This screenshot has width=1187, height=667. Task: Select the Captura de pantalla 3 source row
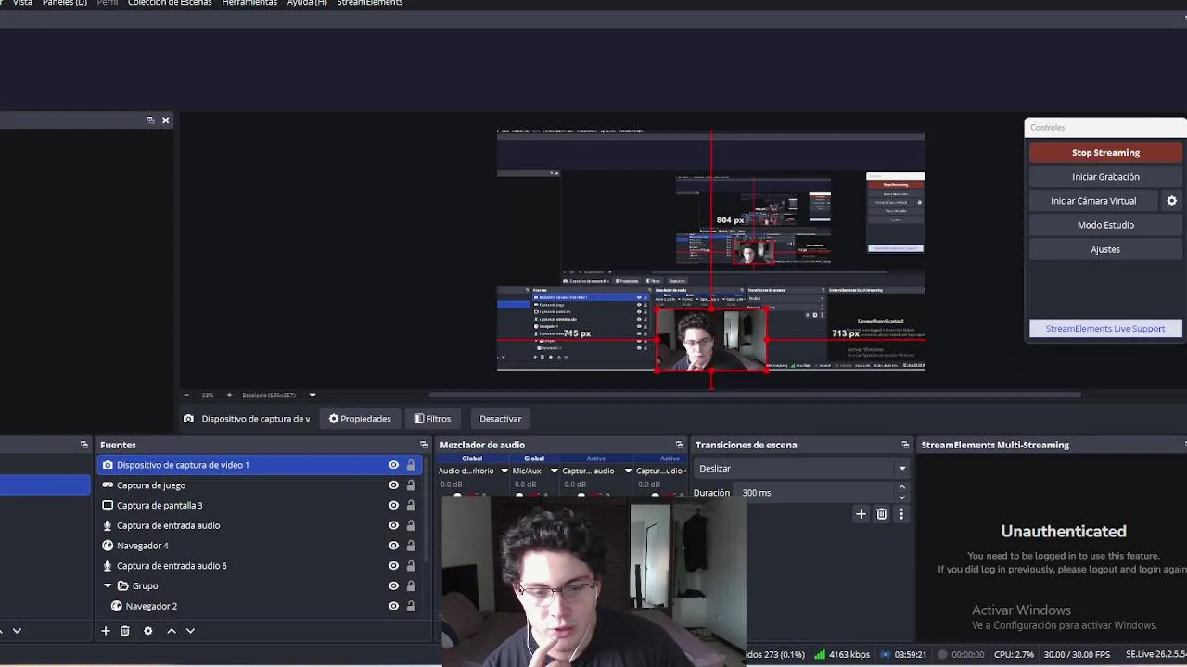point(260,506)
